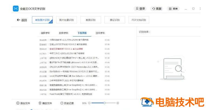Click the MusicTools v1.3.3.1 row in image
The width and height of the screenshot is (206, 110).
coord(74,94)
